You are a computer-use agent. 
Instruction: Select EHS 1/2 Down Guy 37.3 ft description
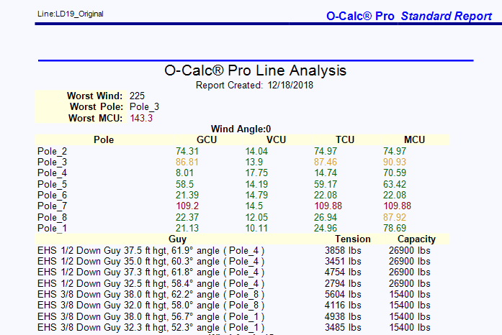[151, 272]
